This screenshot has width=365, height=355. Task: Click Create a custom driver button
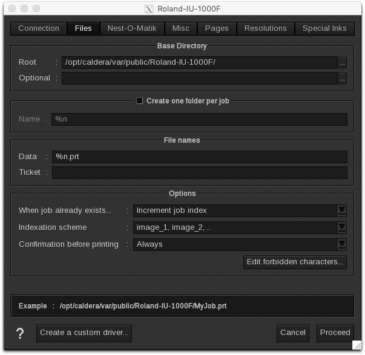(x=84, y=333)
